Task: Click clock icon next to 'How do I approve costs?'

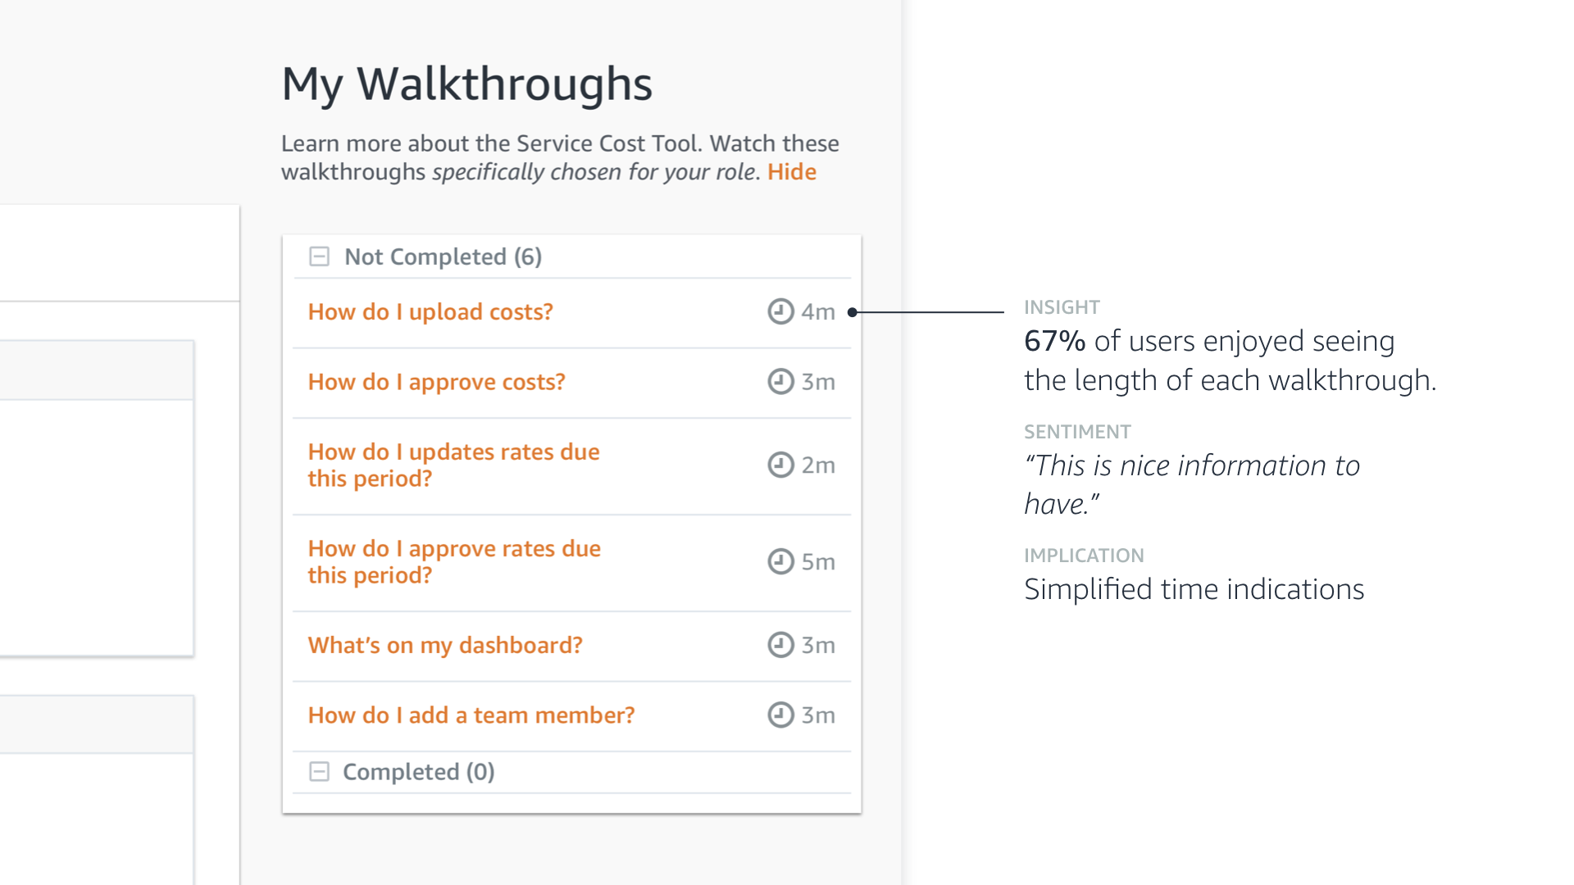Action: [x=780, y=382]
